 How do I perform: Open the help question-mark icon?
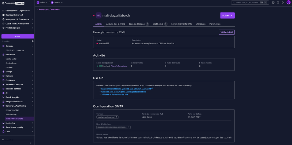278,3
